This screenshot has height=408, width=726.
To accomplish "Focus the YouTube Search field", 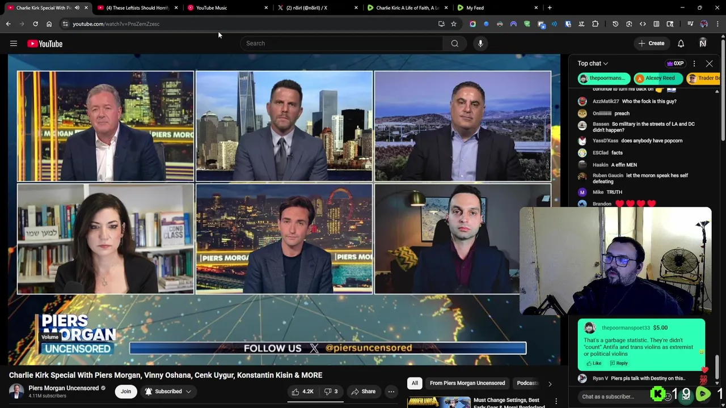I will pos(341,43).
